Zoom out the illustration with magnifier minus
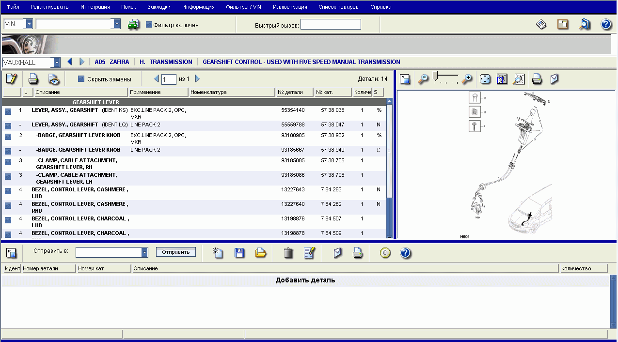Screen dimensions: 618x342 423,79
